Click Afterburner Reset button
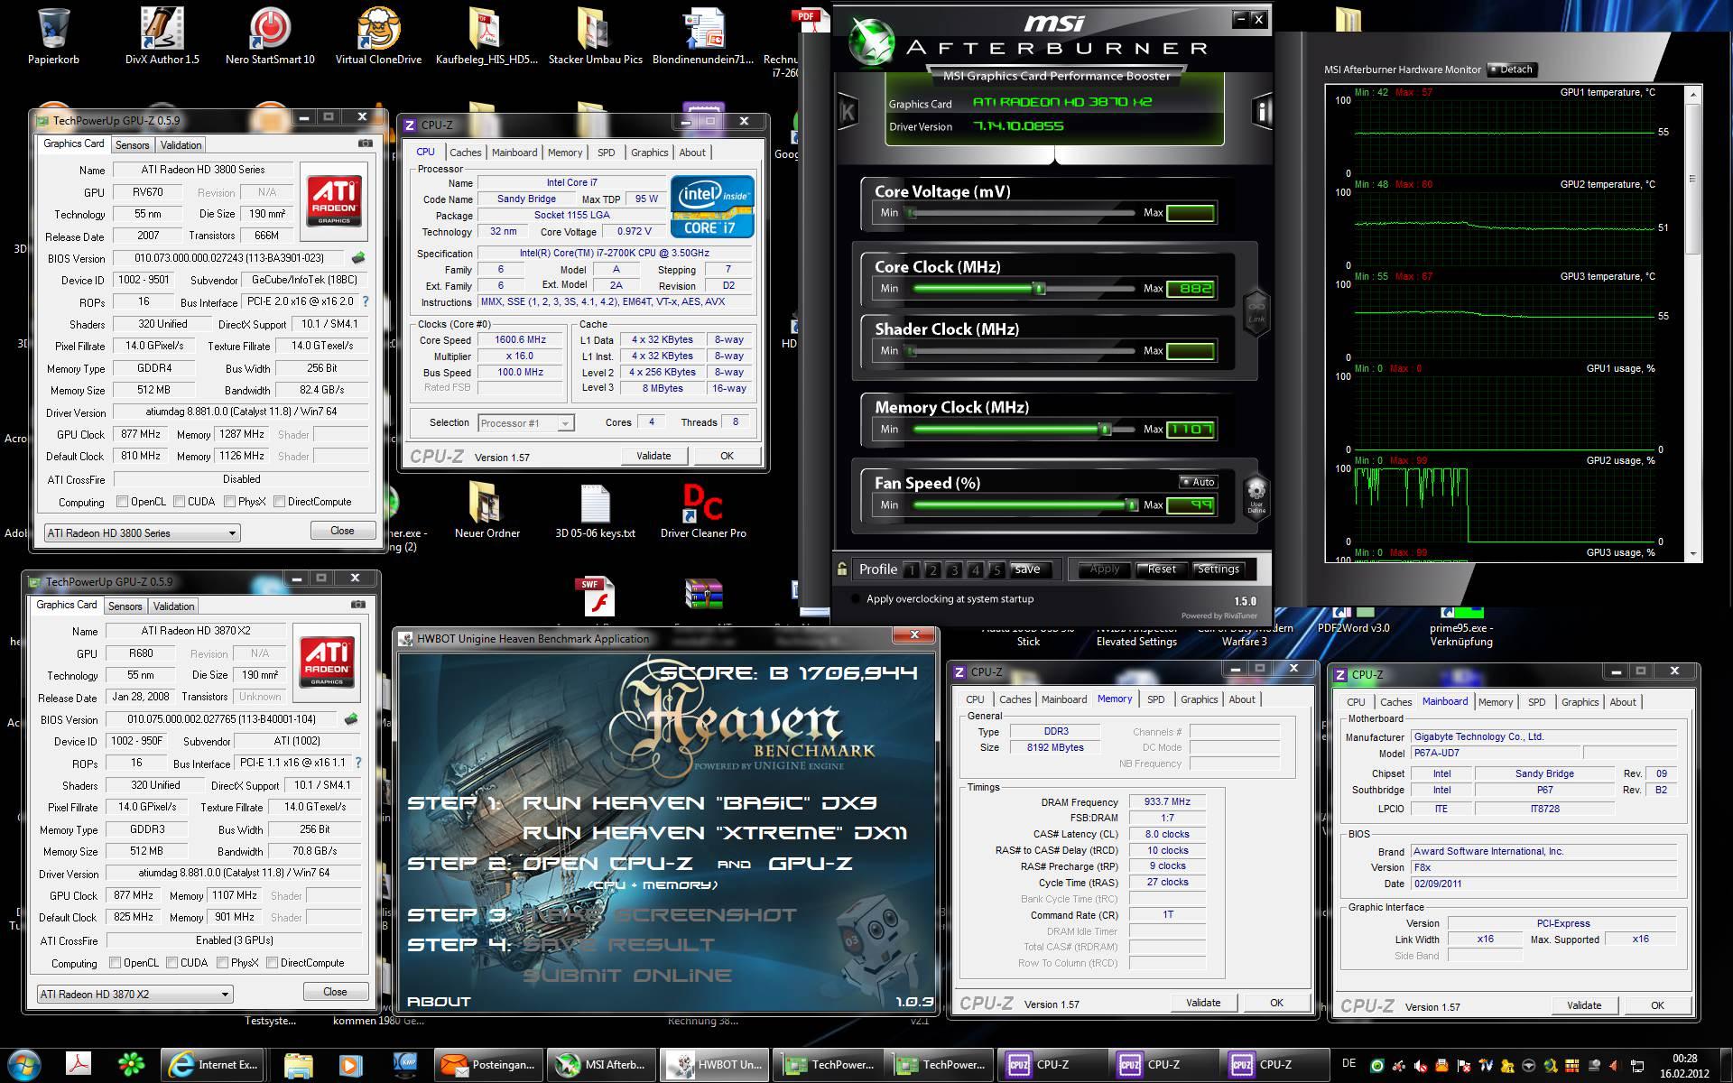The image size is (1733, 1083). point(1162,569)
